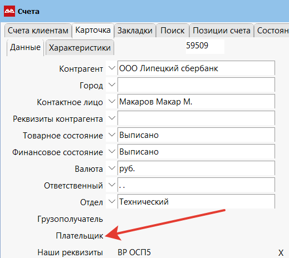
Task: Click the Контрагент field with ООО Липецкий сбербанк
Action: click(196, 68)
